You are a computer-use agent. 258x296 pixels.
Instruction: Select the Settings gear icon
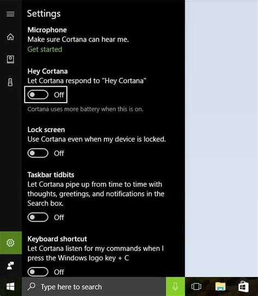10,243
